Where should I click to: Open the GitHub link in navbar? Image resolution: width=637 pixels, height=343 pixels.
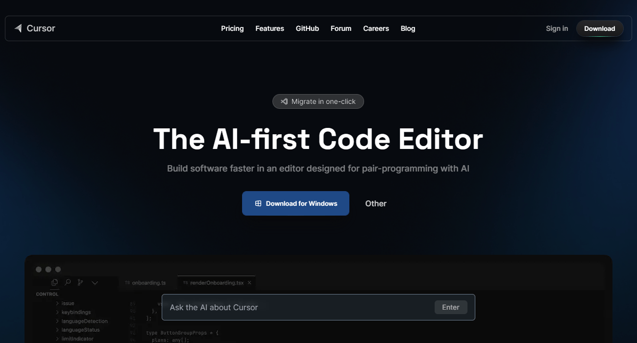coord(307,28)
